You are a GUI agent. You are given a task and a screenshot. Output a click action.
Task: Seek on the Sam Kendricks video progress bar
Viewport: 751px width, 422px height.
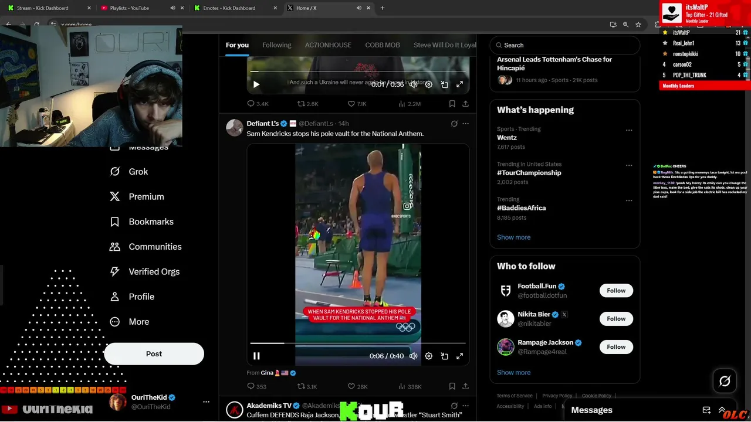click(358, 343)
